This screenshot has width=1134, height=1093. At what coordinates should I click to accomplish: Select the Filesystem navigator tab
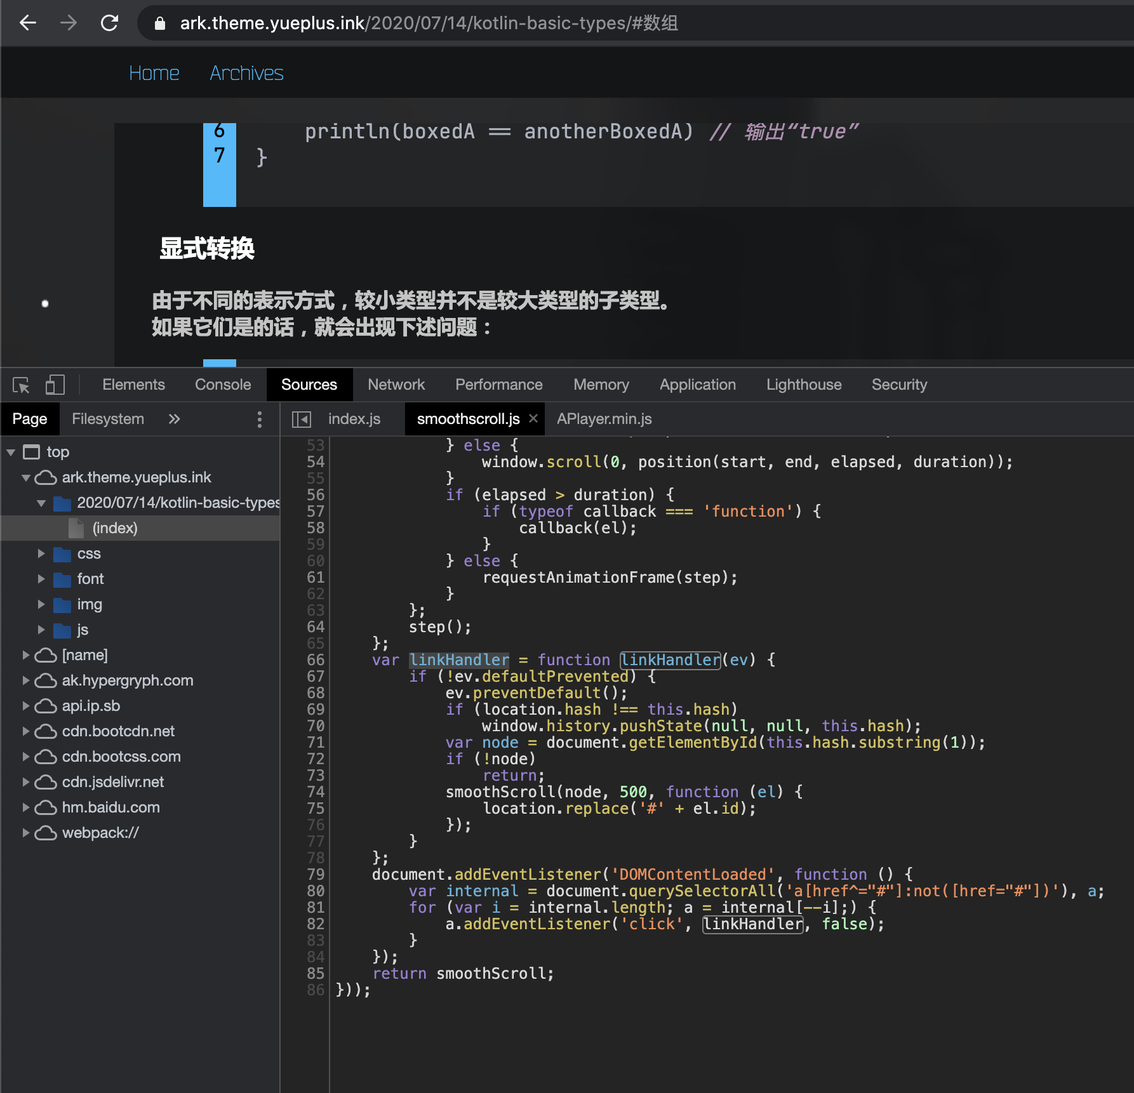click(x=108, y=419)
